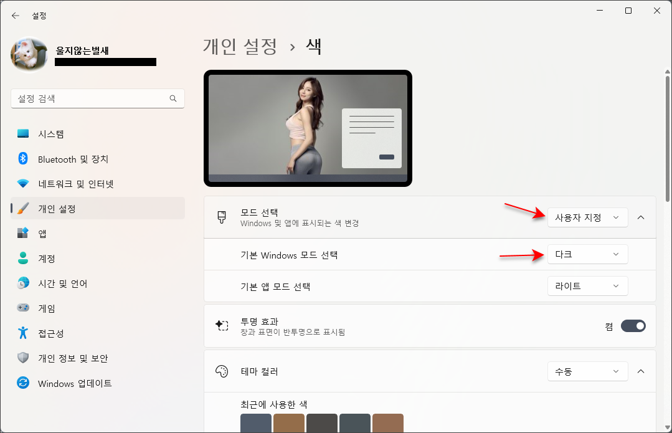Select the first slate-blue recent color
672x433 pixels.
pyautogui.click(x=256, y=423)
